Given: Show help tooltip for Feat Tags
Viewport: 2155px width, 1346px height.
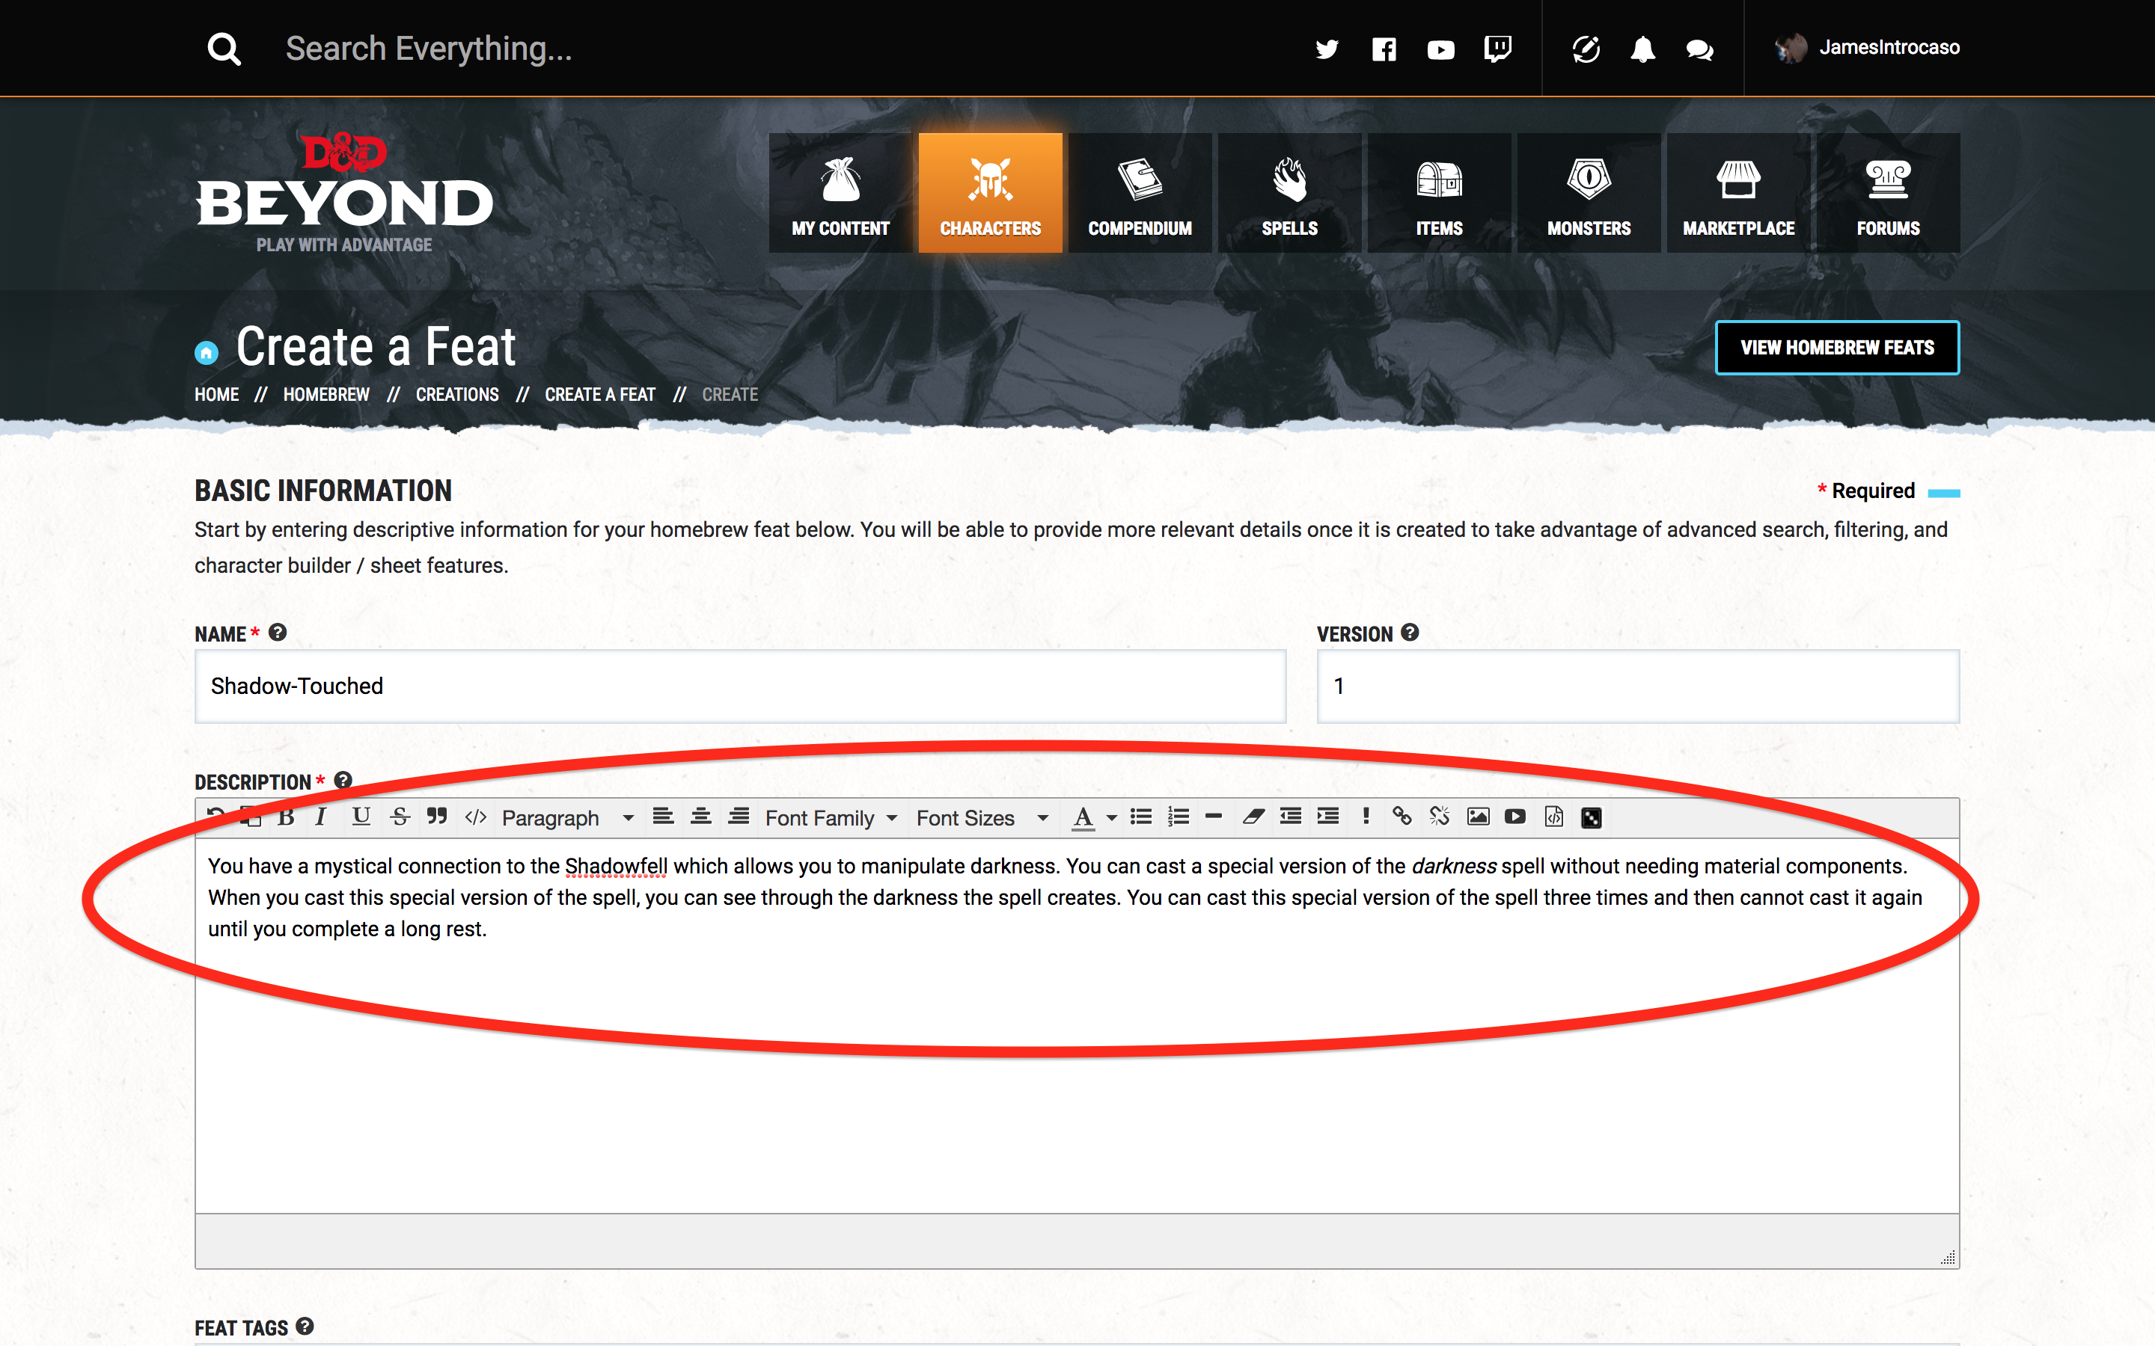Looking at the screenshot, I should click(x=305, y=1327).
